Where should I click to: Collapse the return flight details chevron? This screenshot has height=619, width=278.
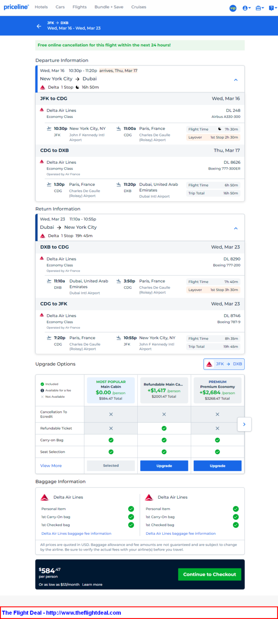tap(236, 228)
